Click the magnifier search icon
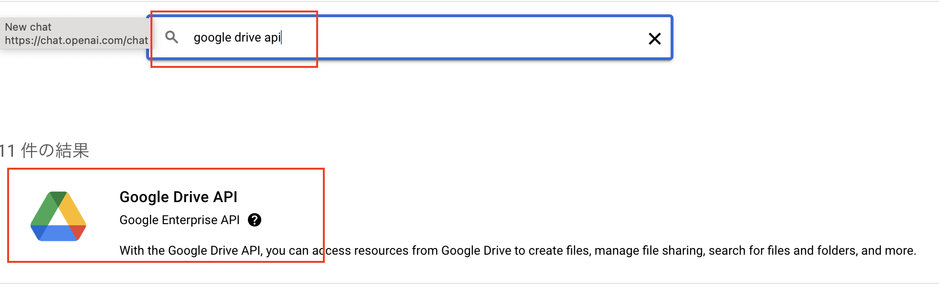939x302 pixels. 171,37
